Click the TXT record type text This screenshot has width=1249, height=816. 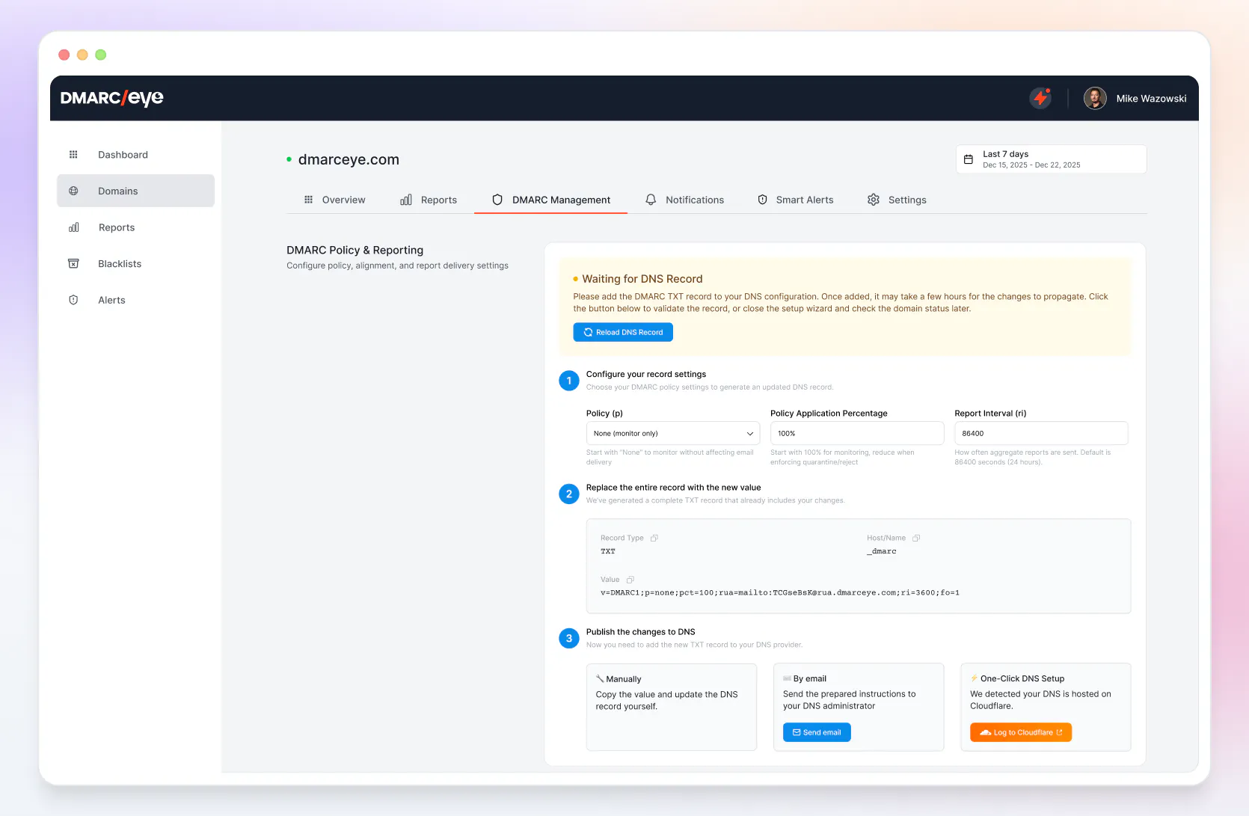pyautogui.click(x=608, y=551)
